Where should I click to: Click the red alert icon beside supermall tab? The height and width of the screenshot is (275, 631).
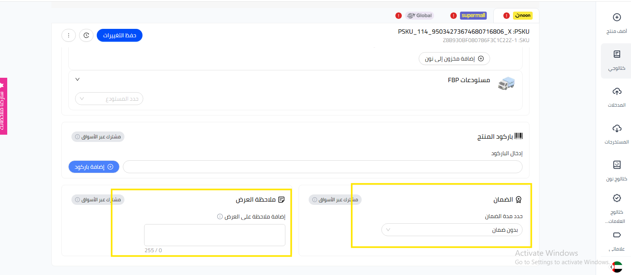pos(454,16)
